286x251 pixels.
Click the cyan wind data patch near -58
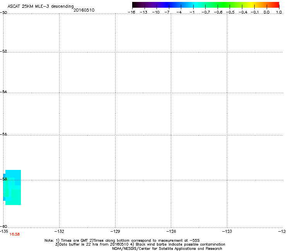pyautogui.click(x=12, y=187)
